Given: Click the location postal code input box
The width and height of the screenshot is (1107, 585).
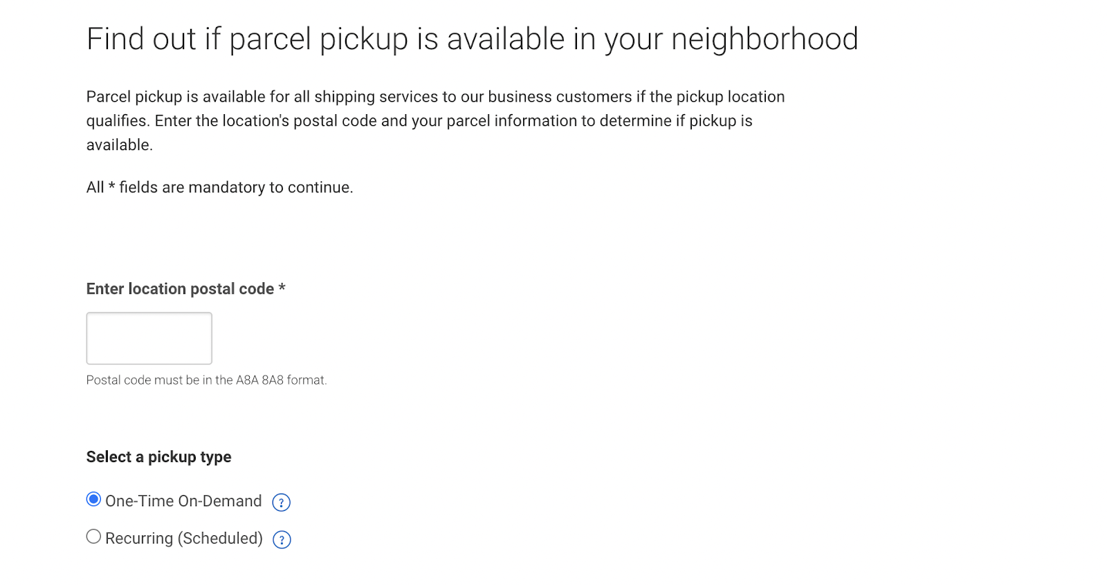Looking at the screenshot, I should 149,338.
